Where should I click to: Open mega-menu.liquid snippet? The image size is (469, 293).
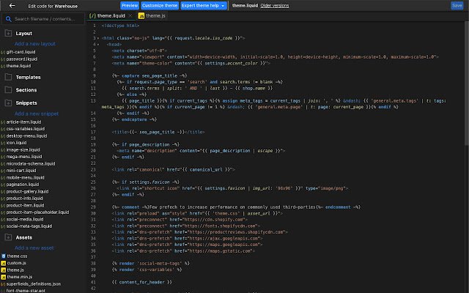tap(24, 157)
